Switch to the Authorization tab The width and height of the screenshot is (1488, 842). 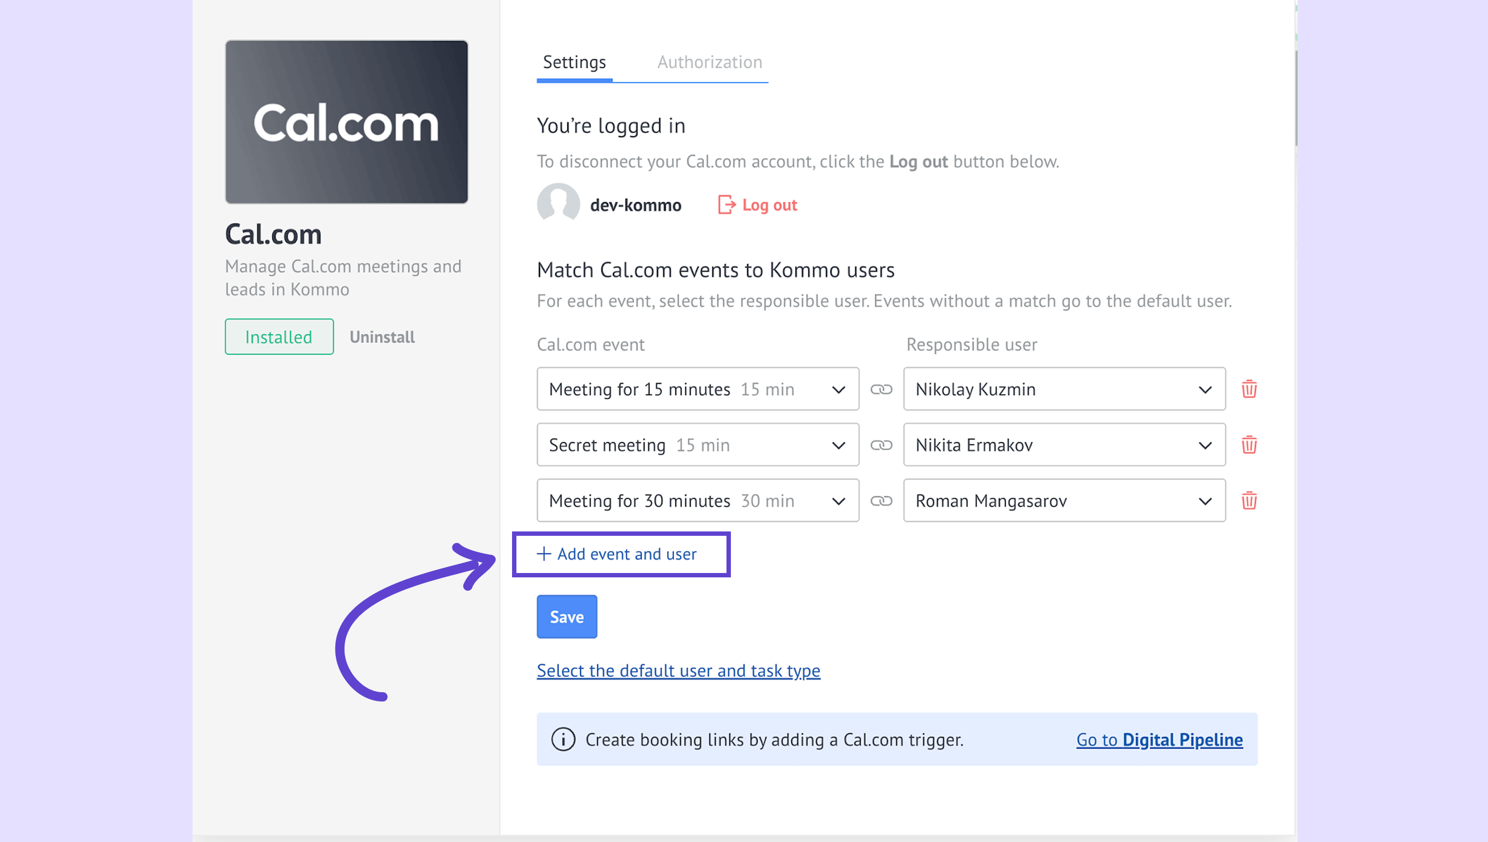(710, 62)
